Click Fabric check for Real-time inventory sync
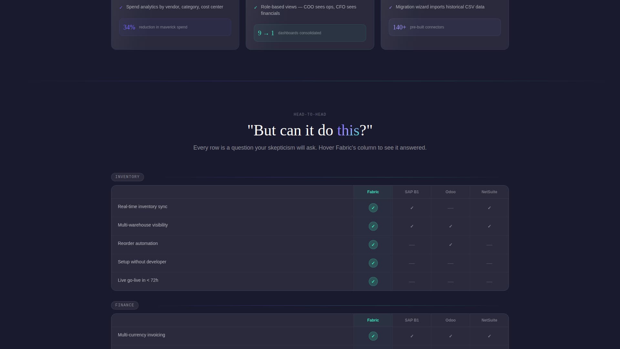 [373, 208]
